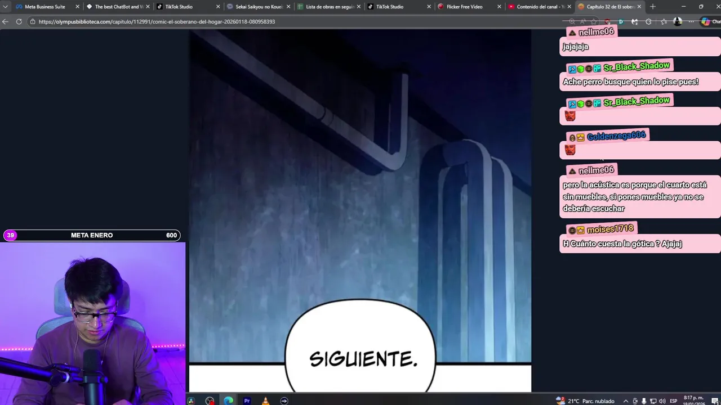Open Adobe Premiere Pro from the taskbar
Viewport: 721px width, 405px height.
pos(247,400)
